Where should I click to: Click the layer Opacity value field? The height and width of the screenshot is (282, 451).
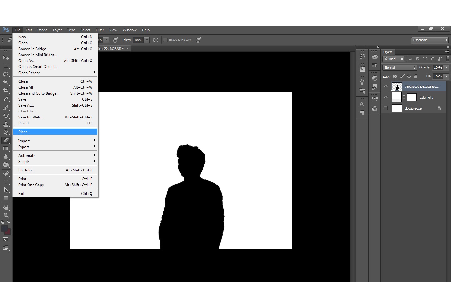[438, 68]
